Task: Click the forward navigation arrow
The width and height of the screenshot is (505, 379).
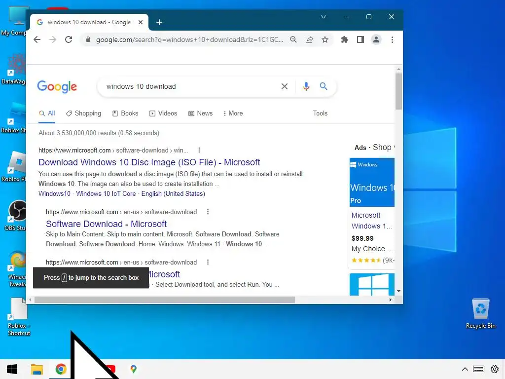Action: point(53,39)
